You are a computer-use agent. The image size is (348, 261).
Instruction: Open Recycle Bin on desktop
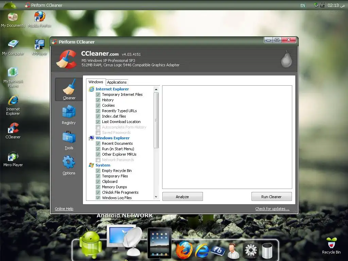point(331,246)
